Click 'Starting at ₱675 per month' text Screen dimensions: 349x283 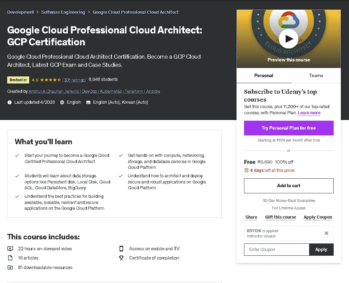pyautogui.click(x=289, y=140)
